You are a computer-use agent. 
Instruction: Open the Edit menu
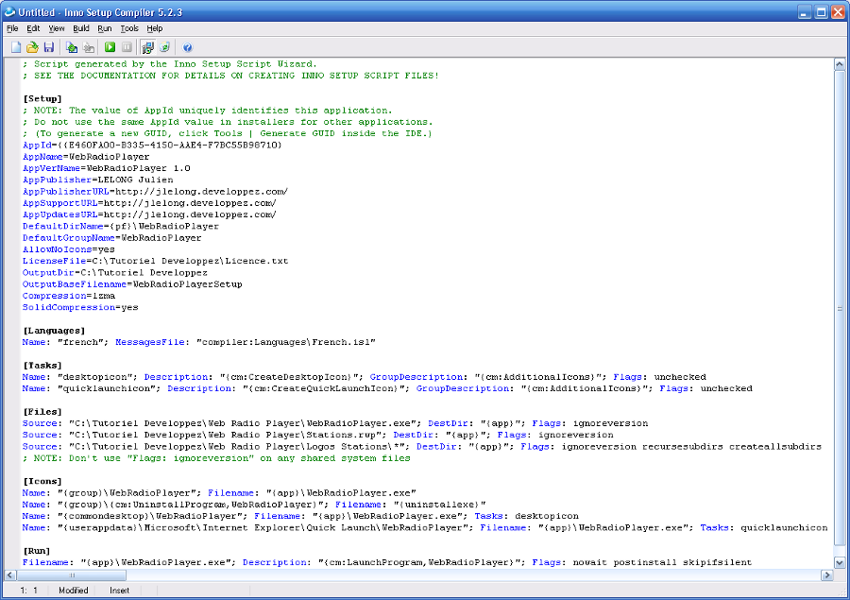[33, 28]
